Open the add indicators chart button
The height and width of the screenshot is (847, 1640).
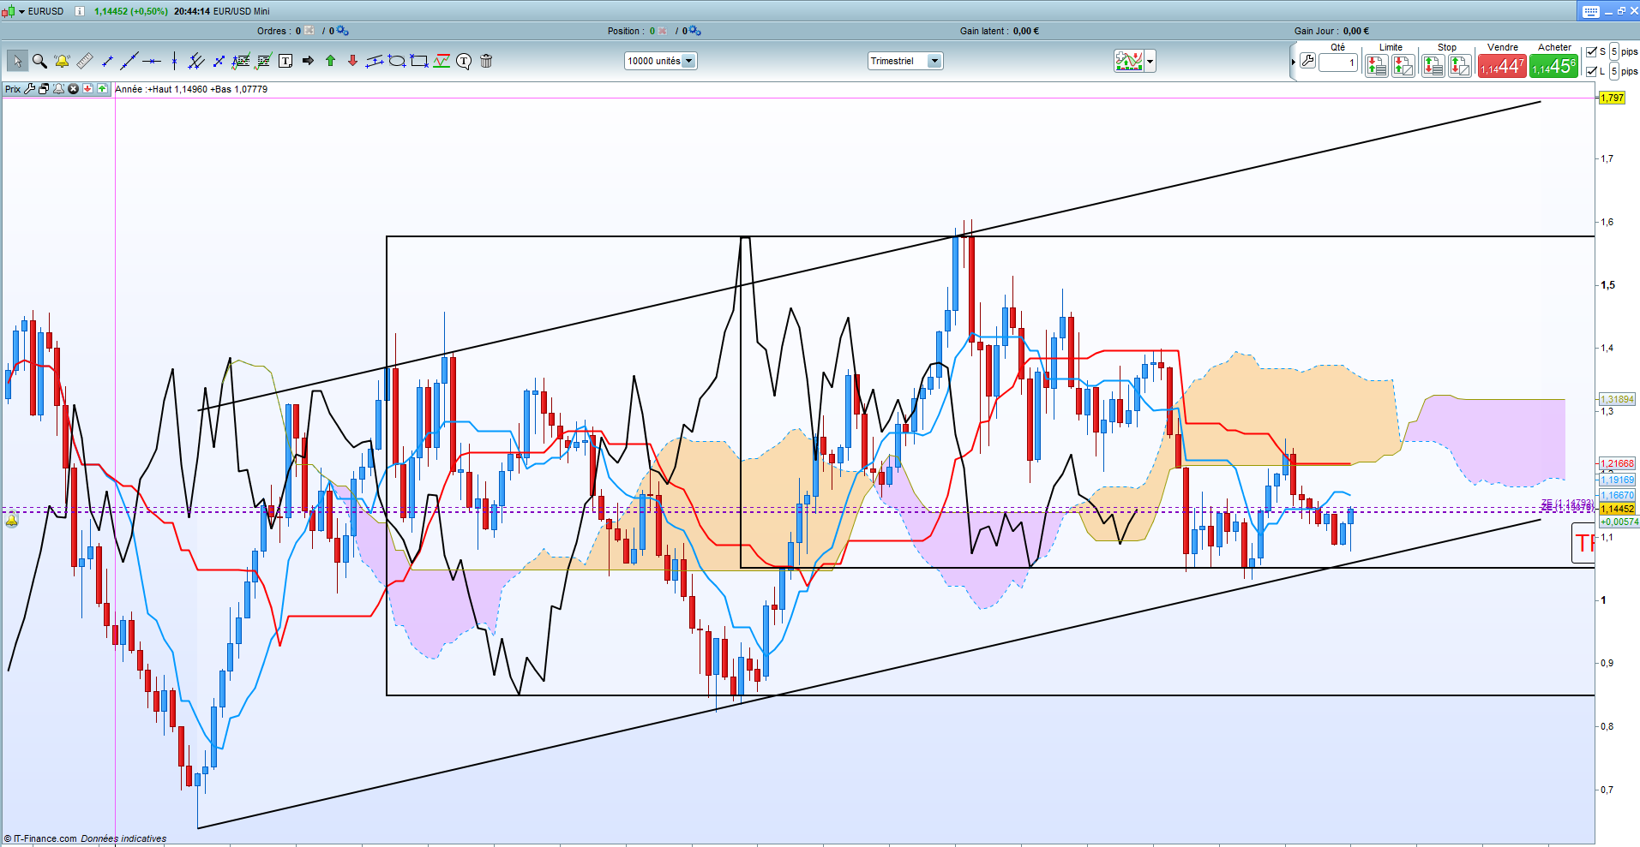click(x=1129, y=61)
